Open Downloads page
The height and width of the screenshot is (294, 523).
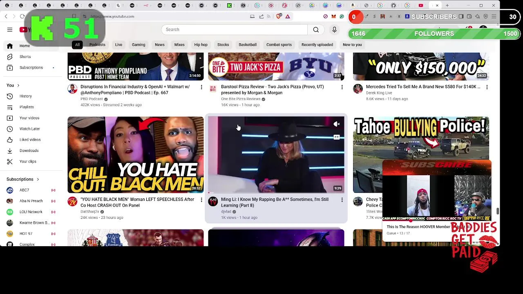pyautogui.click(x=29, y=151)
